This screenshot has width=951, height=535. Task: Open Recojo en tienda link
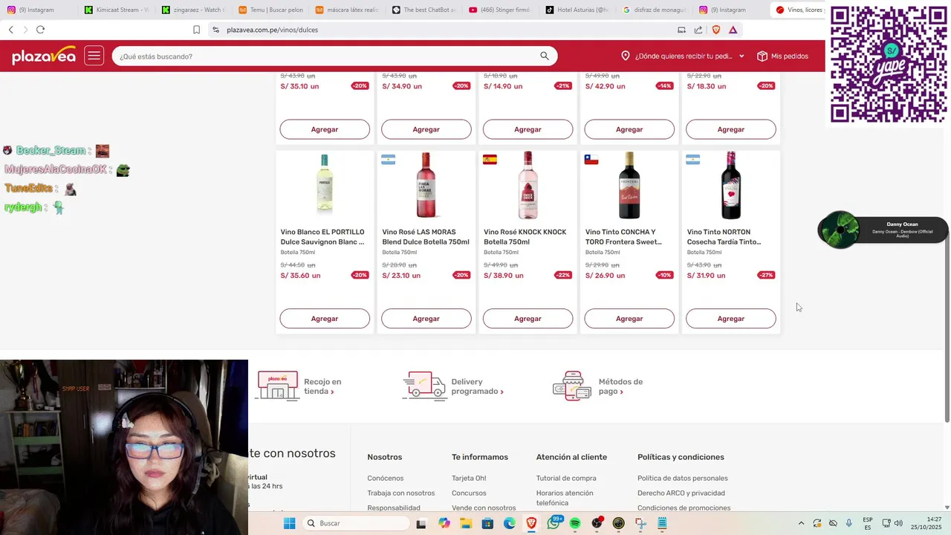coord(322,386)
